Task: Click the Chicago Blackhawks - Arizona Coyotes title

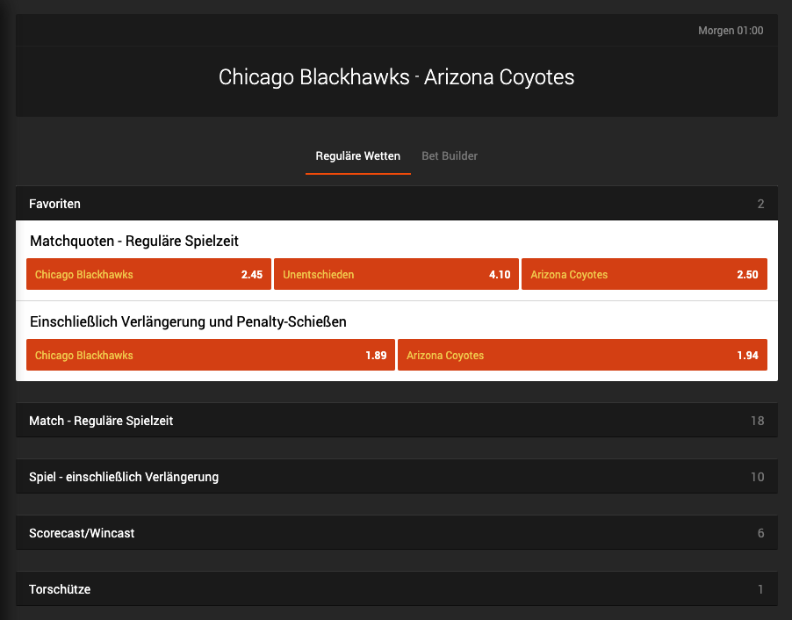Action: 397,77
